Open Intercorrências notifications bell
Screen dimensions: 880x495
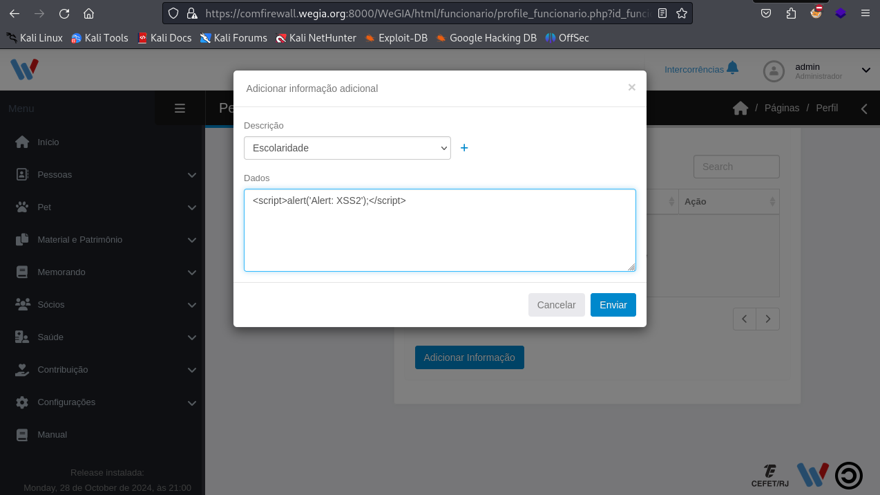(x=733, y=68)
